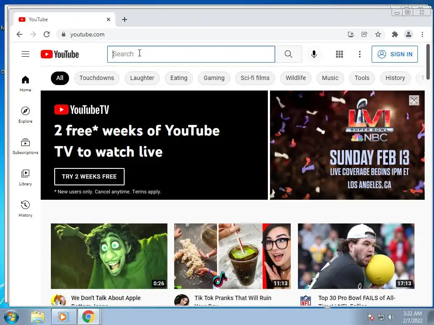The height and width of the screenshot is (325, 434).
Task: Click the browser forward arrow
Action: [x=33, y=34]
